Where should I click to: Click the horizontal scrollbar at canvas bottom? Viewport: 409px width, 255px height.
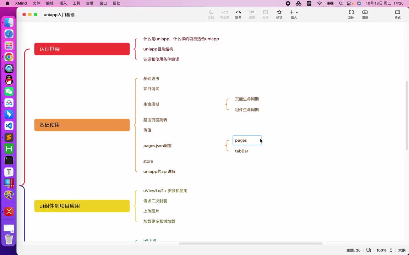coord(250,244)
